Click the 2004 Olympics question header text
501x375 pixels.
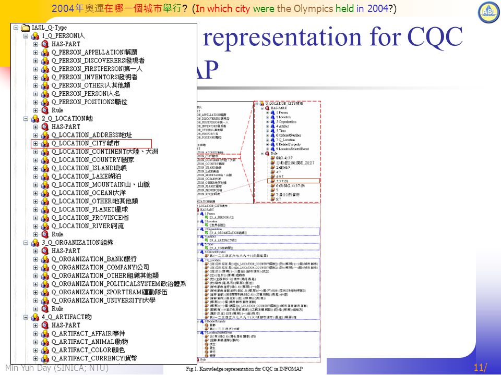coord(224,9)
